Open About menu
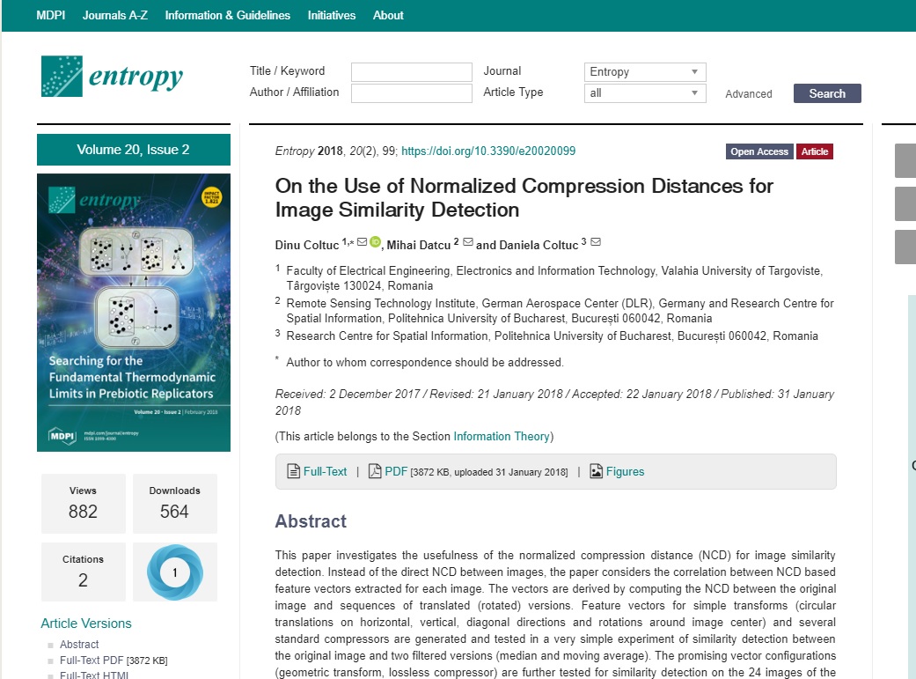Screen dimensions: 916x679 [388, 15]
